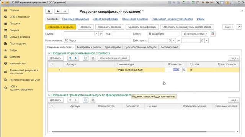Open the Файлы link
This screenshot has width=245, height=137.
click(201, 19)
